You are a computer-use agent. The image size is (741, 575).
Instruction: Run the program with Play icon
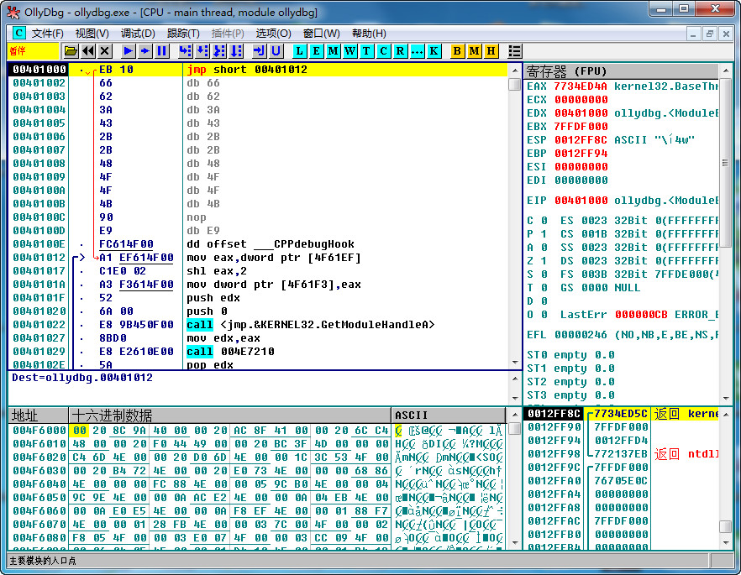click(129, 51)
